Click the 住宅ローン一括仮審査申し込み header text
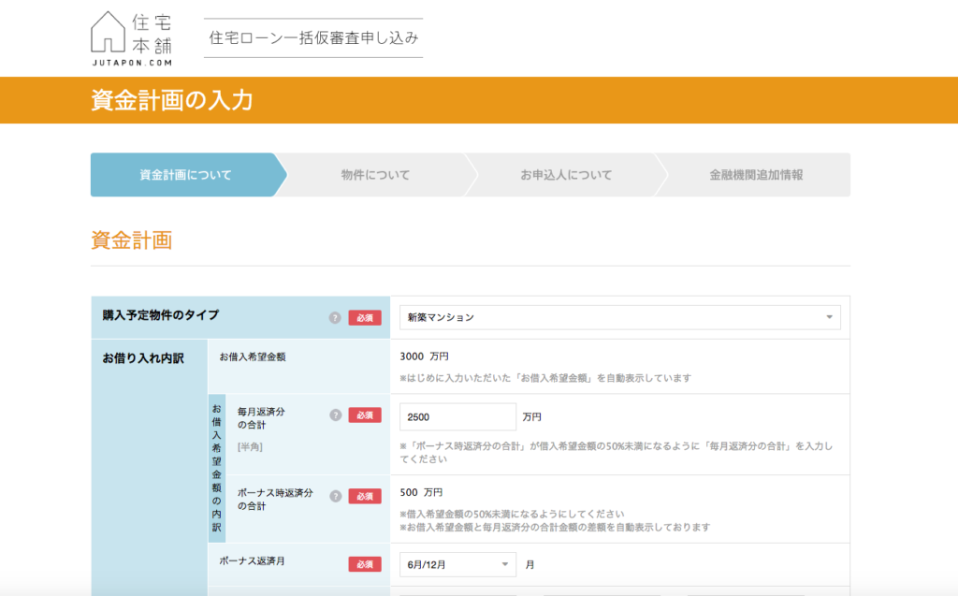Image resolution: width=958 pixels, height=596 pixels. tap(315, 38)
